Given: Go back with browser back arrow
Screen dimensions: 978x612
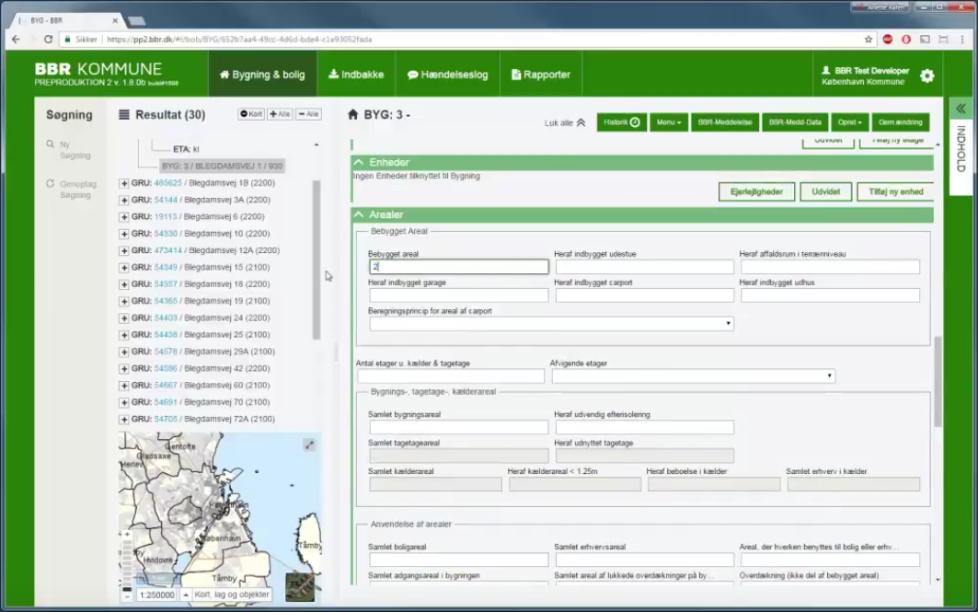Looking at the screenshot, I should pyautogui.click(x=17, y=40).
